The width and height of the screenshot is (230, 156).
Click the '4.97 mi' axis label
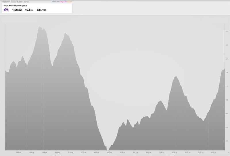coord(110,152)
